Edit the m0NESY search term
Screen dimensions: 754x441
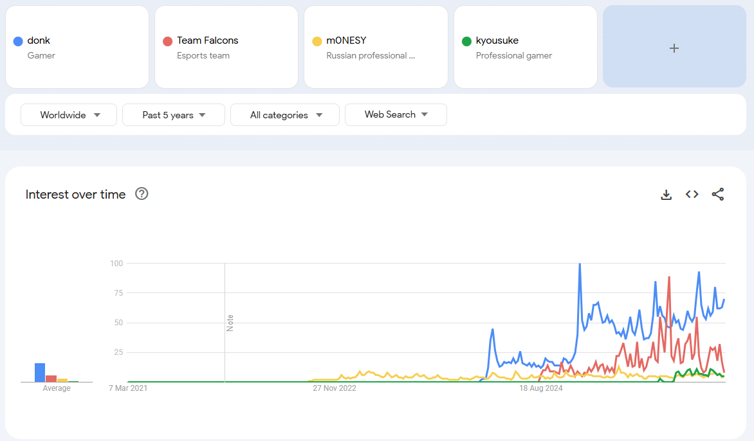click(x=376, y=47)
